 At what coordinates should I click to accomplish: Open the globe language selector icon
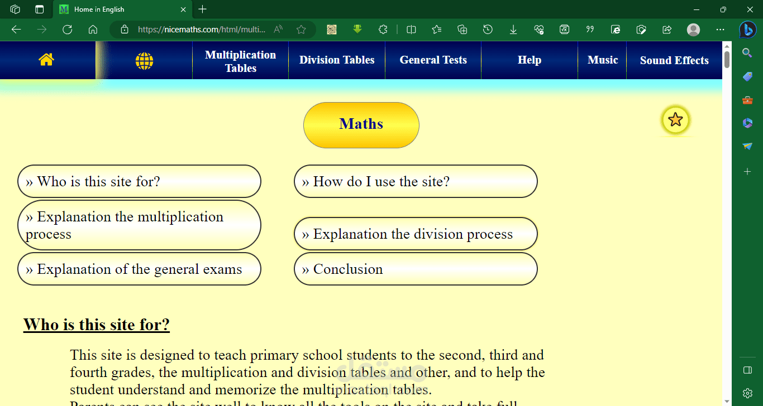pos(144,61)
